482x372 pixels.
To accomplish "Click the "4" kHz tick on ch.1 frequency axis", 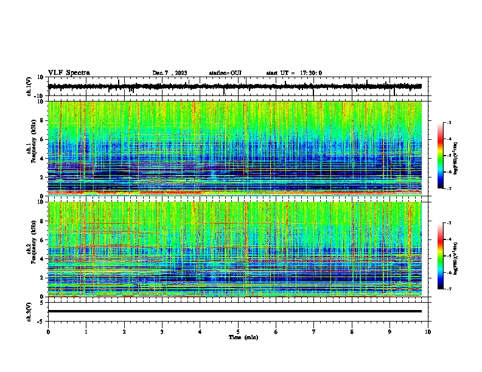I will pyautogui.click(x=42, y=159).
